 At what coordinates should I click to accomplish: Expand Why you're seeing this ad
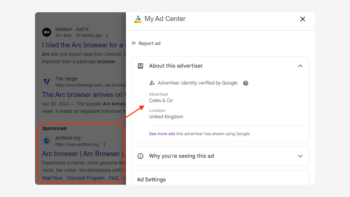click(300, 156)
